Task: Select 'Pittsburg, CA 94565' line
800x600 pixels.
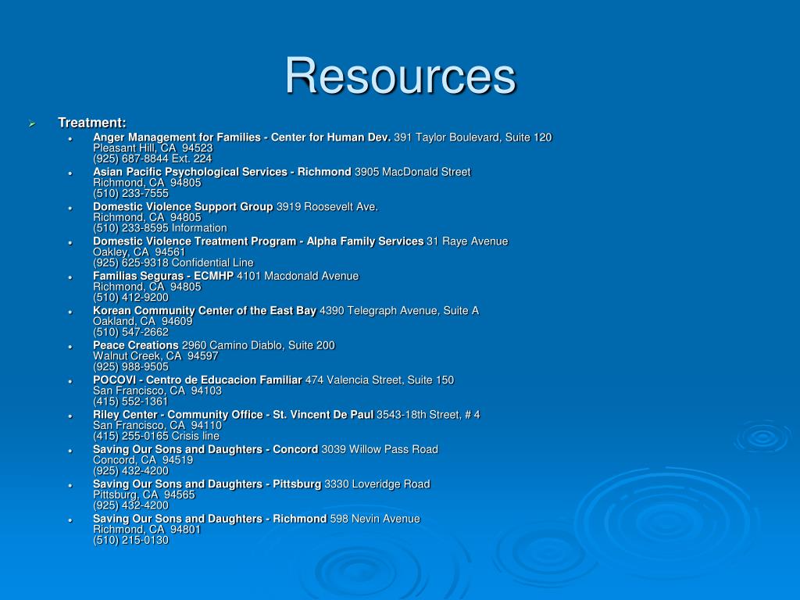Action: coord(144,495)
